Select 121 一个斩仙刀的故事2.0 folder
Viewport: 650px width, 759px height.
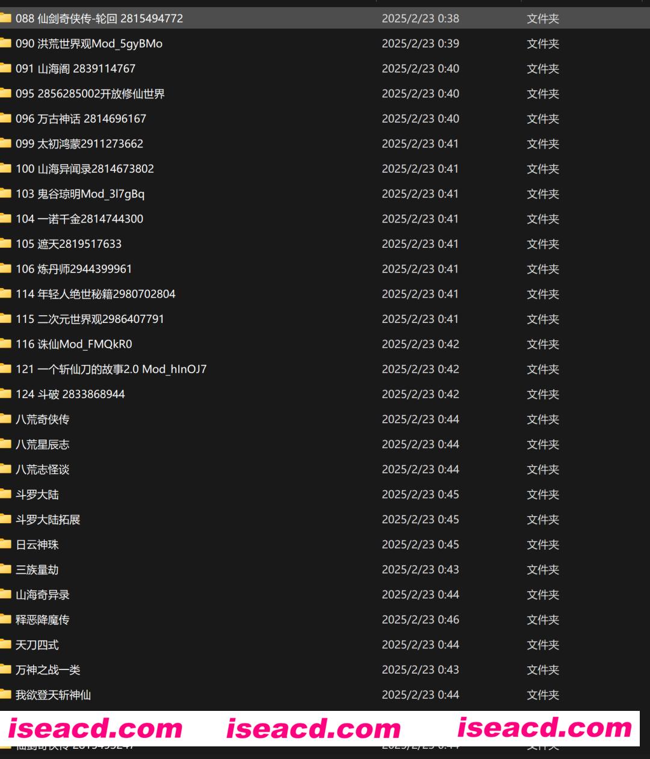(111, 369)
